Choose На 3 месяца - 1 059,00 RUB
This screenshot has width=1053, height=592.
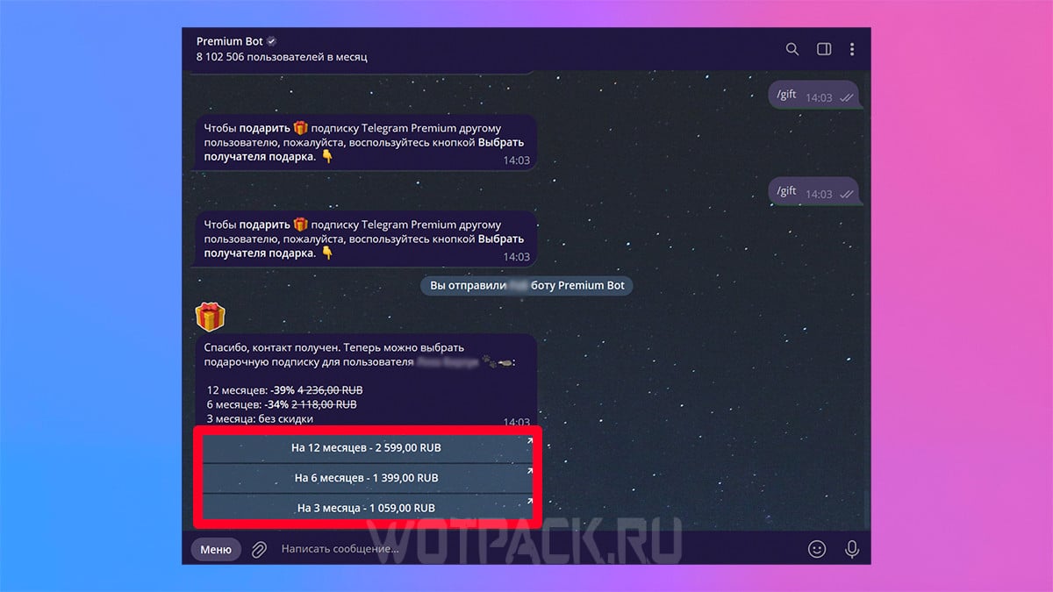tap(367, 508)
